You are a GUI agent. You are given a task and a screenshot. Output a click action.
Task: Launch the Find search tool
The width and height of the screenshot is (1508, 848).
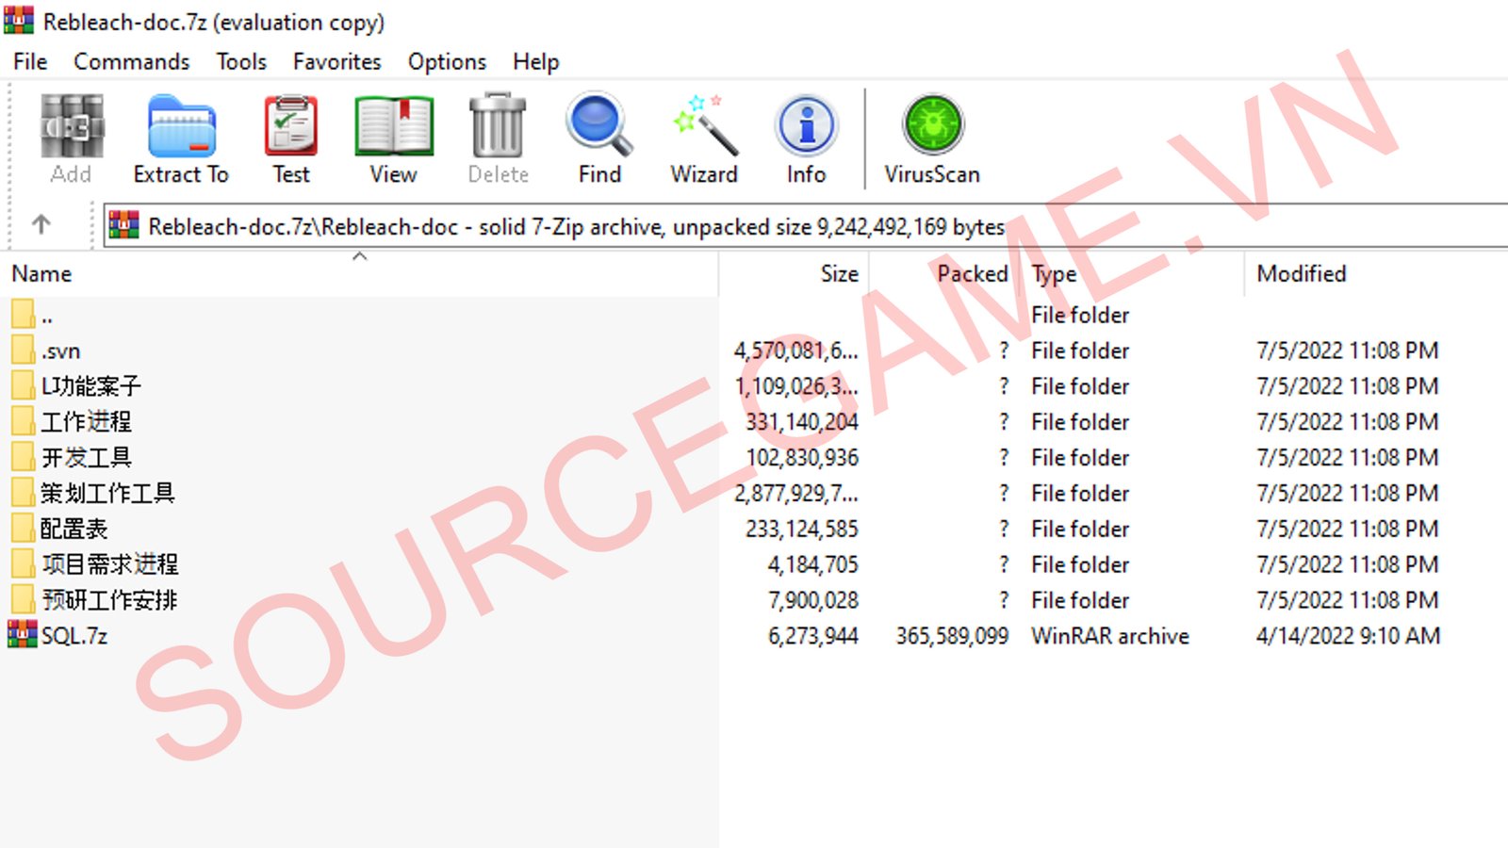[x=599, y=139]
